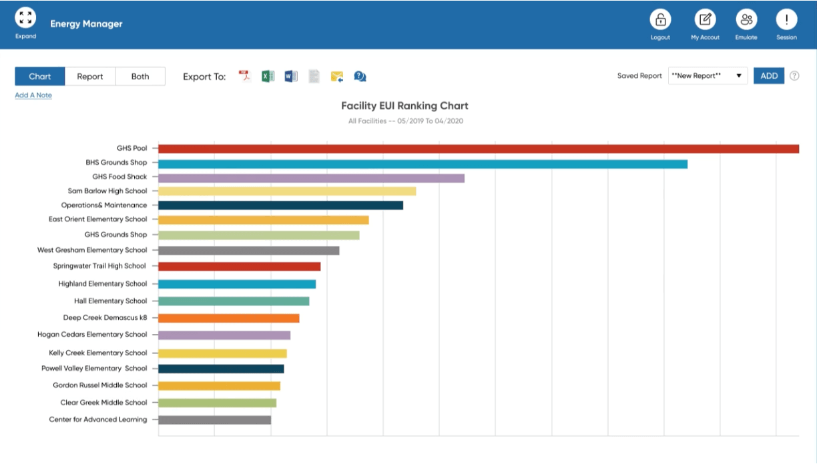Image resolution: width=817 pixels, height=464 pixels.
Task: Open the Saved Report dropdown
Action: [x=708, y=76]
